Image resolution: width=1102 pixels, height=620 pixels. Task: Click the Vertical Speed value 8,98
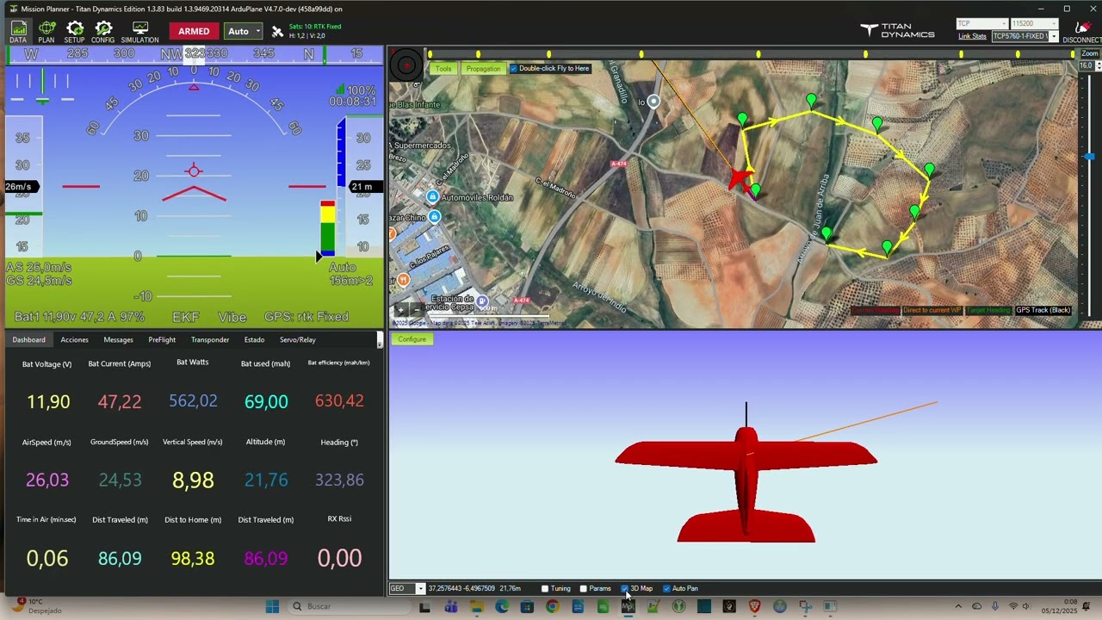[193, 480]
